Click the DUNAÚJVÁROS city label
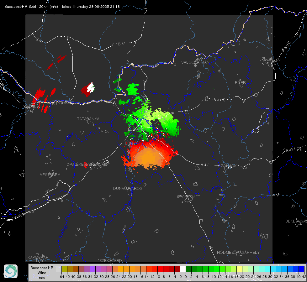The image size is (307, 282). click(x=128, y=188)
